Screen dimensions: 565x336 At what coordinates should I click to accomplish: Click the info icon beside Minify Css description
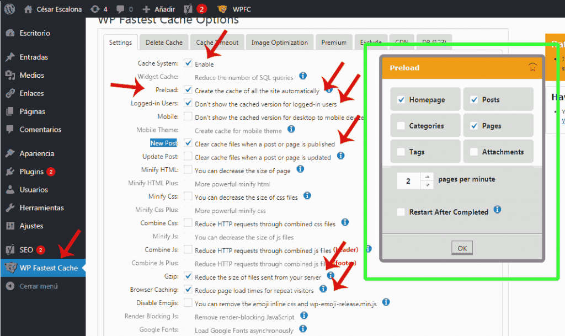point(307,195)
